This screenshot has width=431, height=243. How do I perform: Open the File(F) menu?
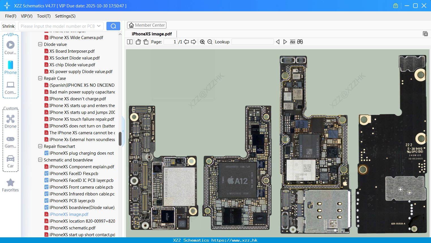(x=11, y=16)
